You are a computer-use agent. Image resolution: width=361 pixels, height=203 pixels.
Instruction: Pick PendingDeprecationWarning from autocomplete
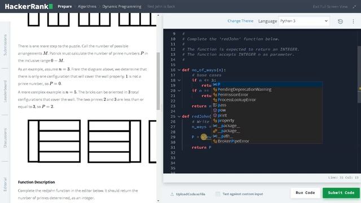(267, 89)
